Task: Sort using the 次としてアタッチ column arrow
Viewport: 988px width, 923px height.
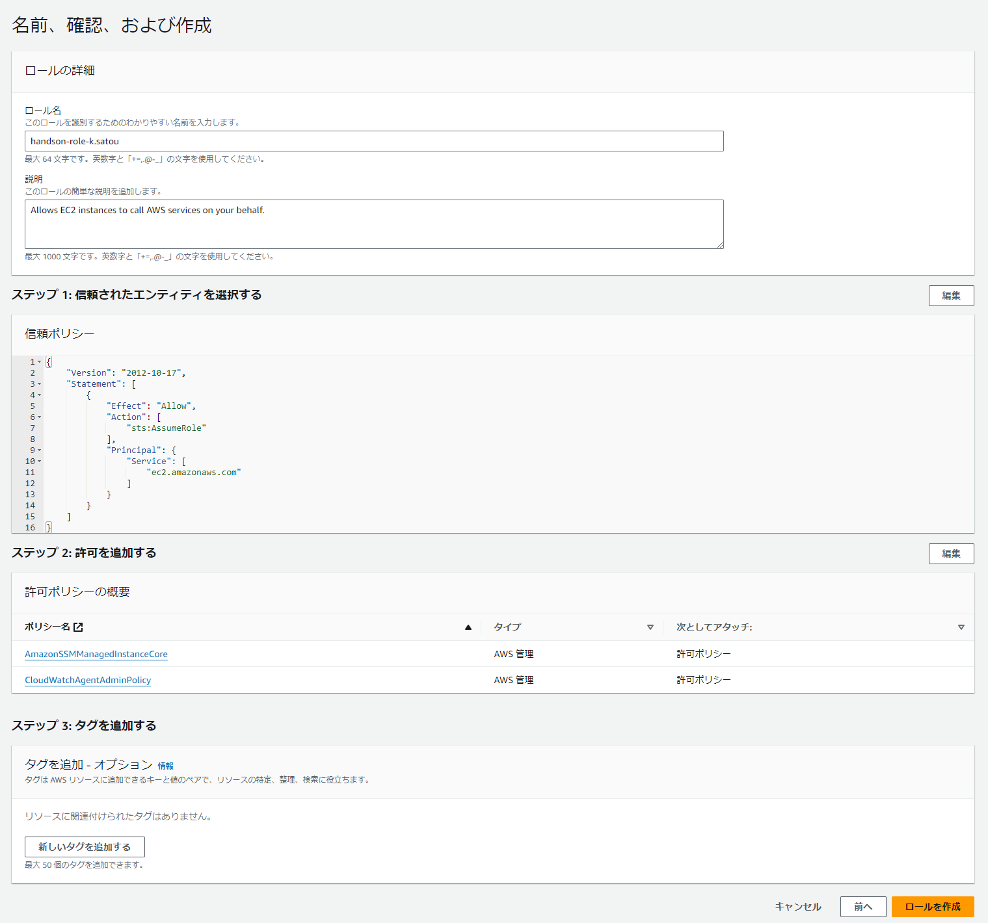Action: [x=961, y=627]
